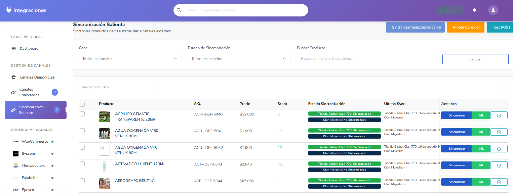Open the user profile avatar
This screenshot has height=194, width=513.
coord(493,10)
